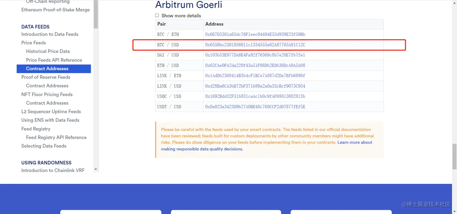Viewport: 457px width, 214px height.
Task: Open Feed Registry API Reference
Action: point(56,137)
